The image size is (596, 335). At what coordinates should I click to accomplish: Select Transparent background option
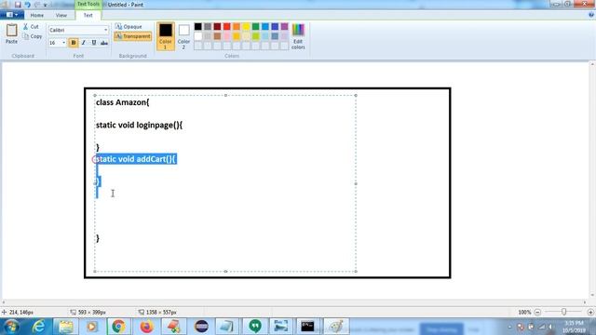(x=132, y=36)
